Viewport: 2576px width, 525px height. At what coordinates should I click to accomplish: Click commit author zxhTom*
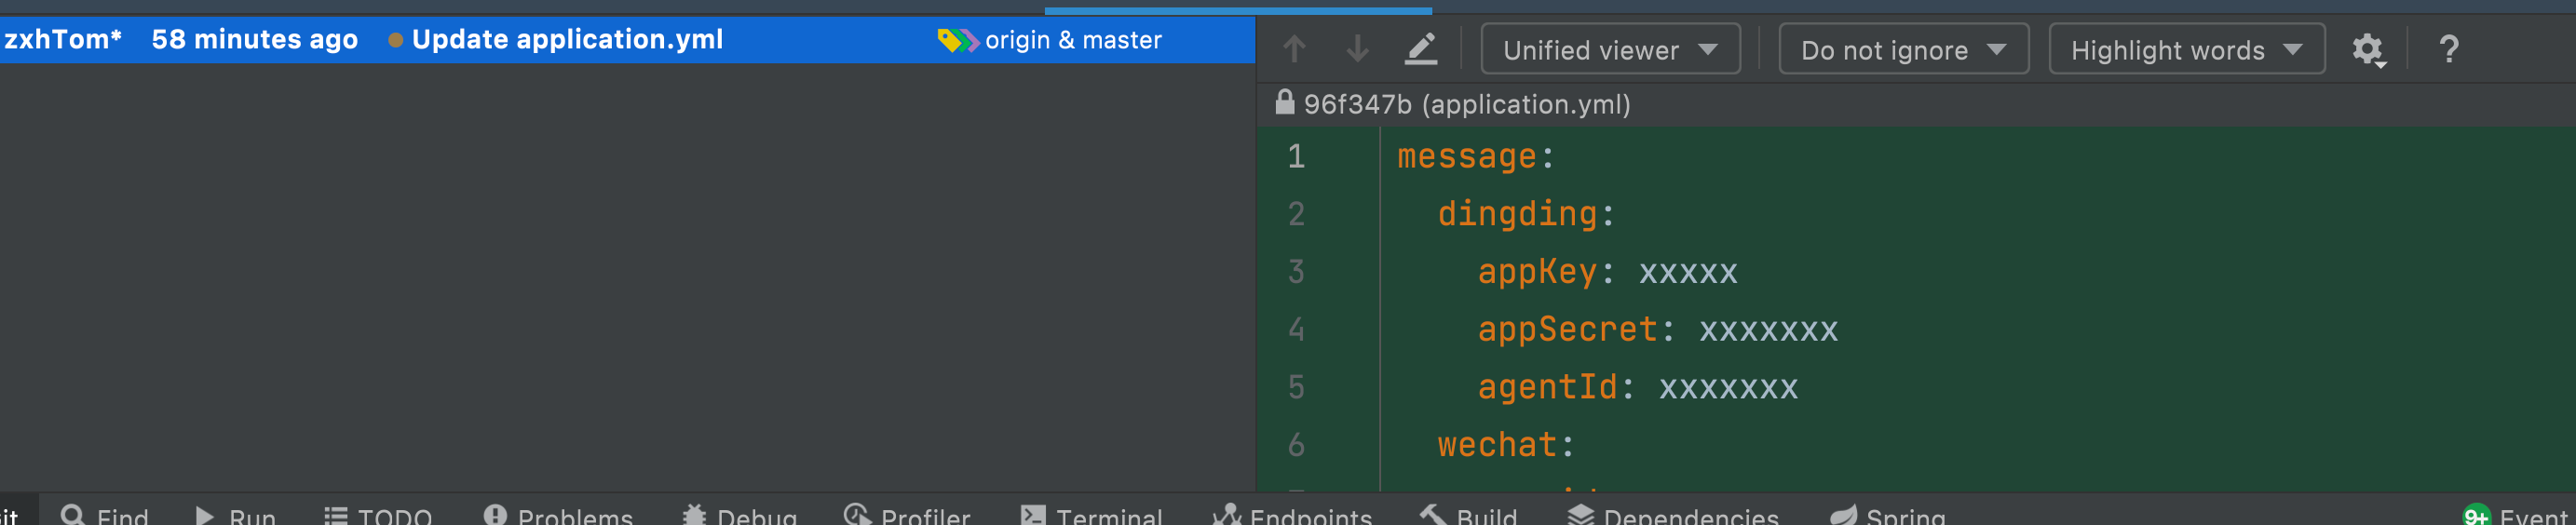(x=63, y=39)
